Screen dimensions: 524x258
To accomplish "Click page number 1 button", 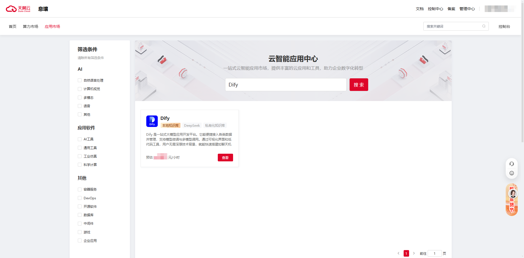I will click(406, 253).
